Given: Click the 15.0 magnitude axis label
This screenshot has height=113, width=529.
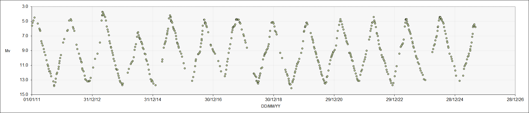Looking at the screenshot, I should pyautogui.click(x=25, y=95).
